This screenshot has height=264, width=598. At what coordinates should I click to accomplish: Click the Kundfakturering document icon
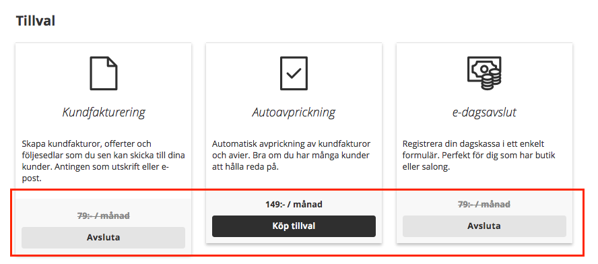[103, 73]
